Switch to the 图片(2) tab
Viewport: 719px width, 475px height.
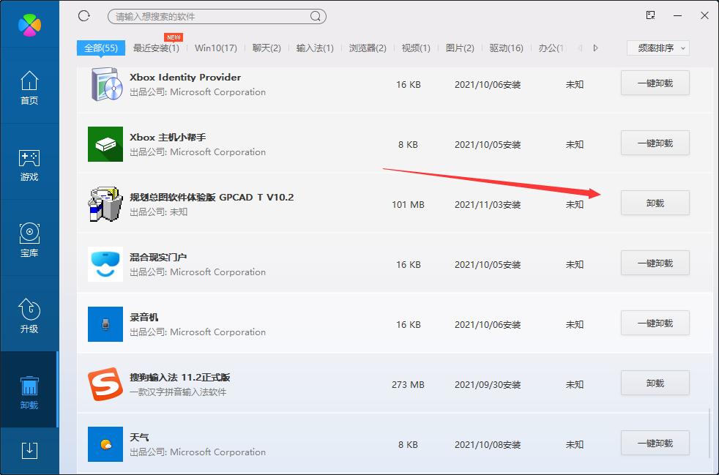460,48
